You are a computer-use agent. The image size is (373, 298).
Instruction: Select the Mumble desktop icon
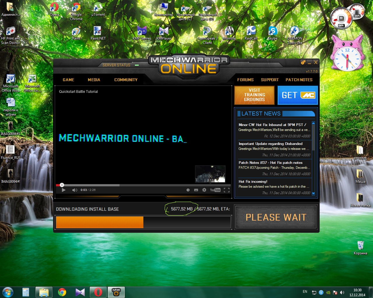click(229, 33)
